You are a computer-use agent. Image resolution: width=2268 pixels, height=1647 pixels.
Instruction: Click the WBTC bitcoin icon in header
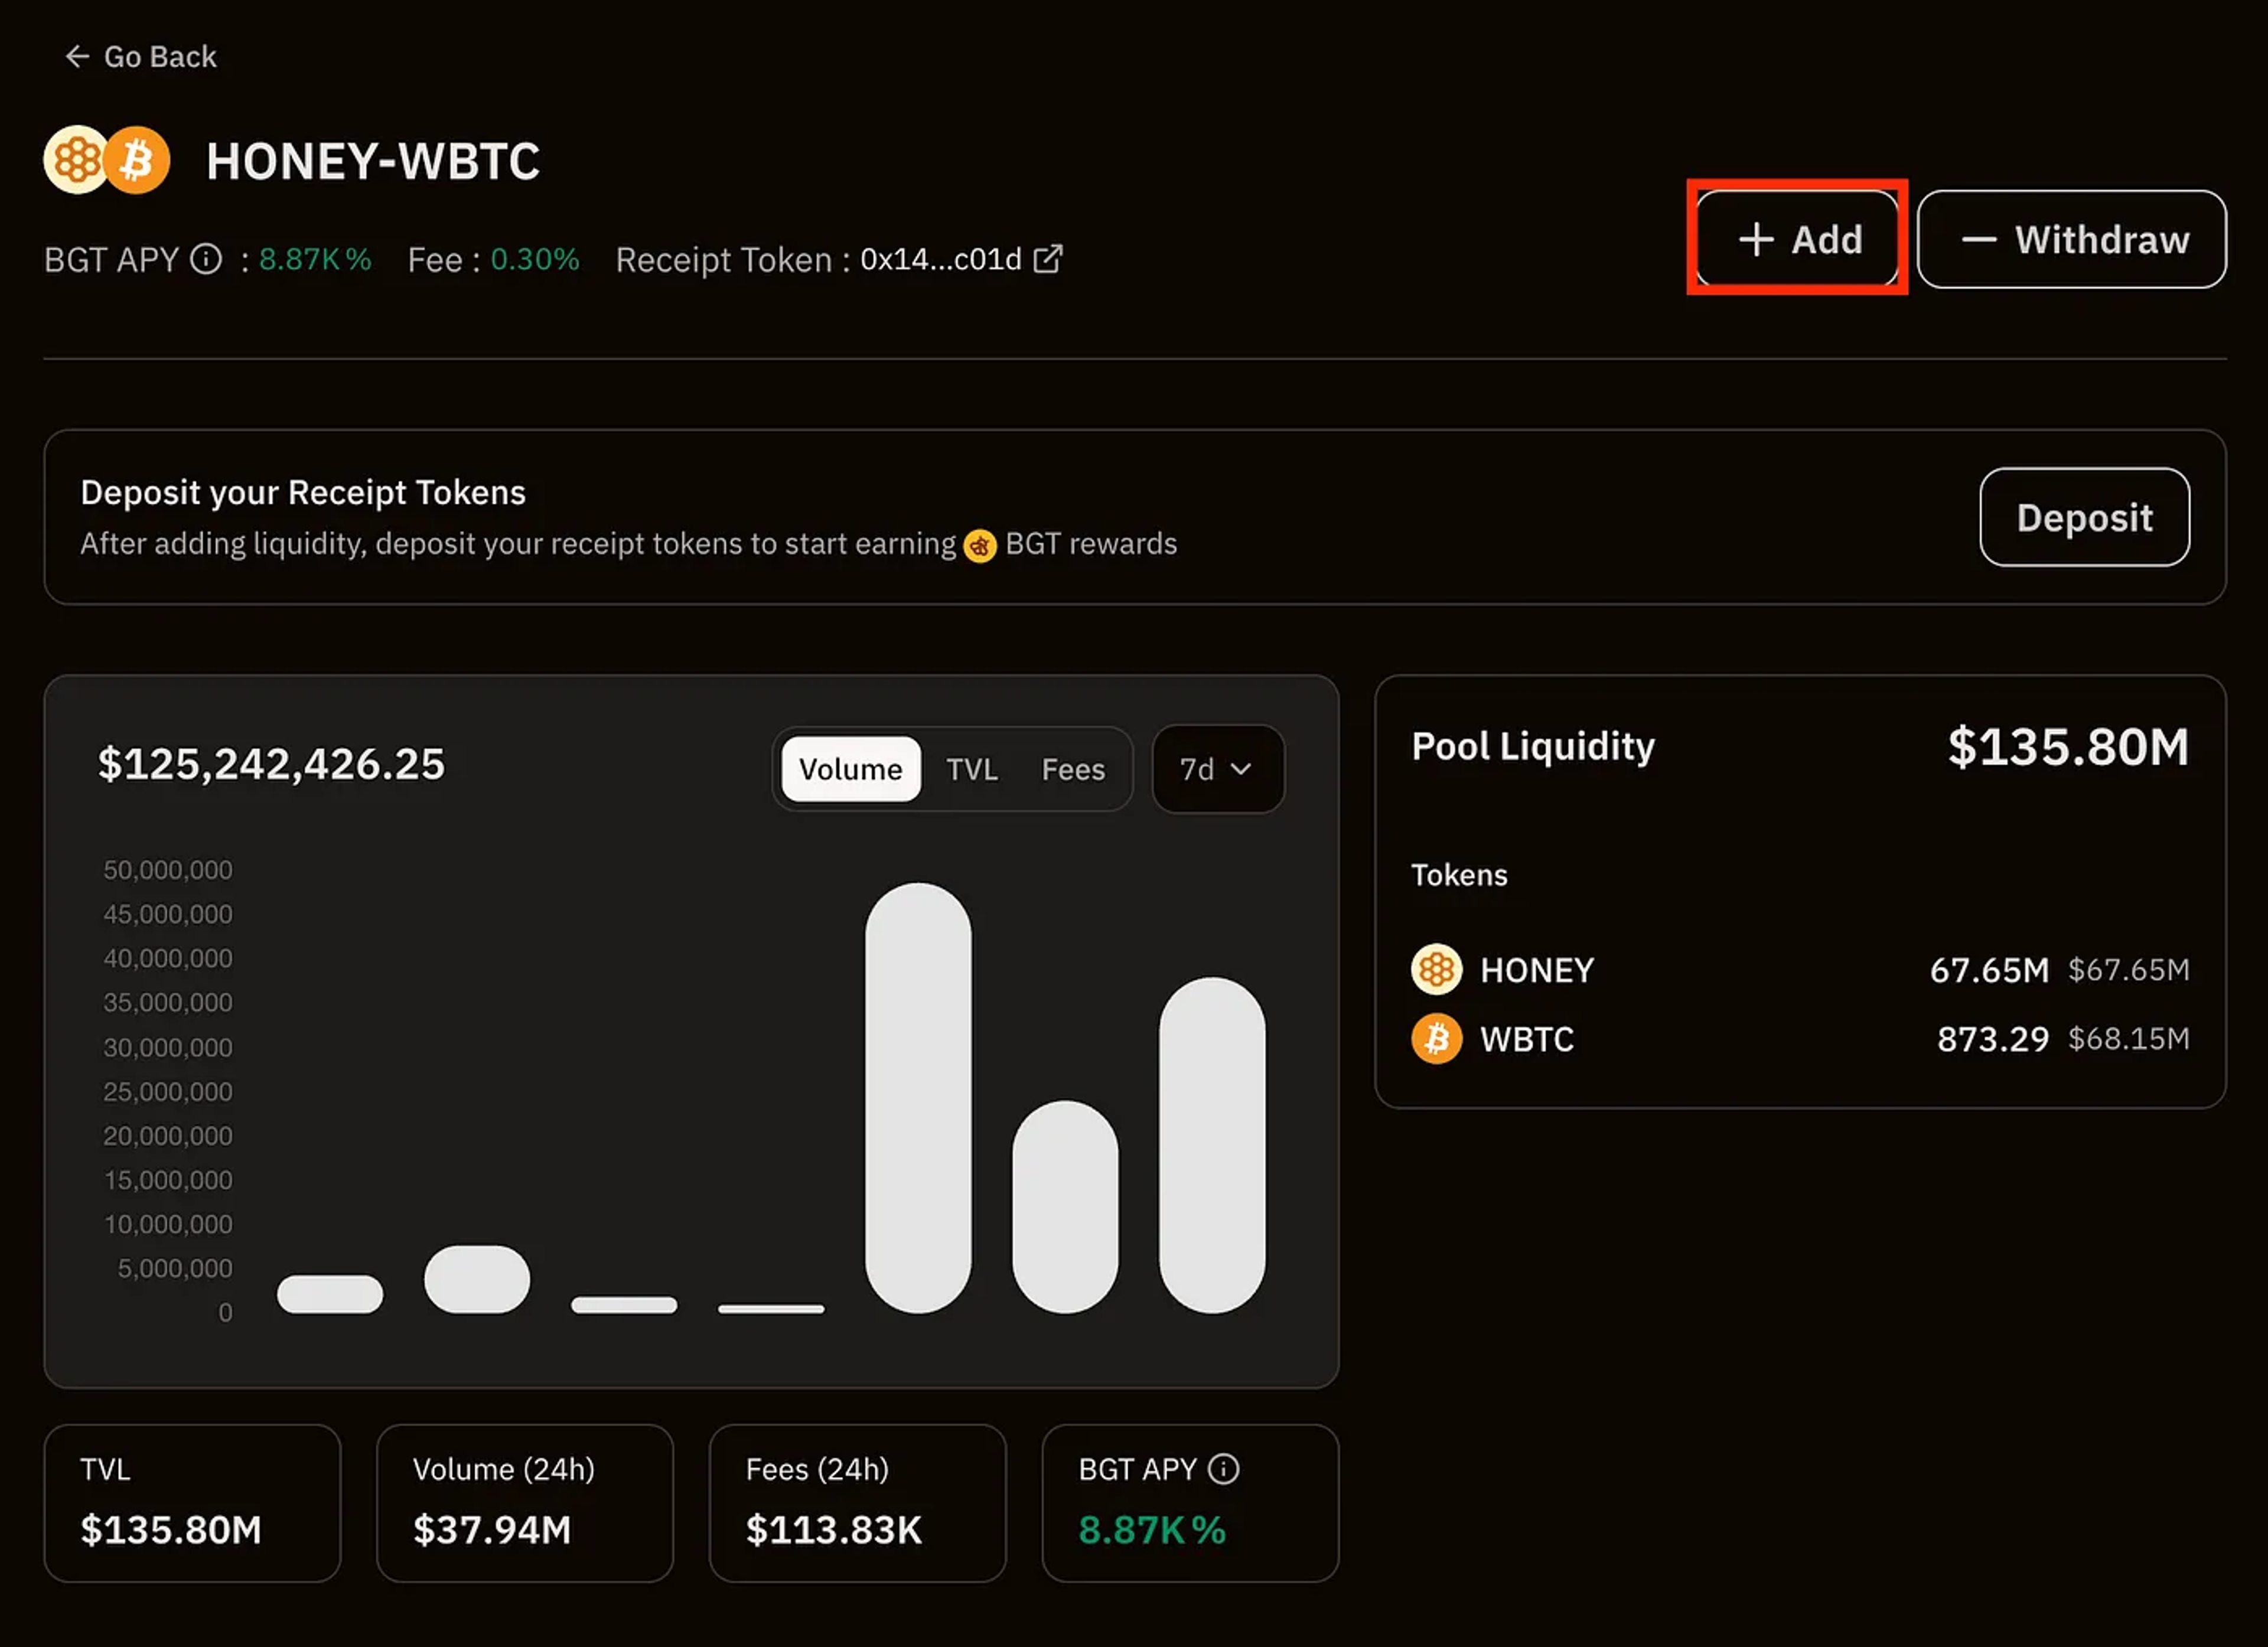coord(138,160)
